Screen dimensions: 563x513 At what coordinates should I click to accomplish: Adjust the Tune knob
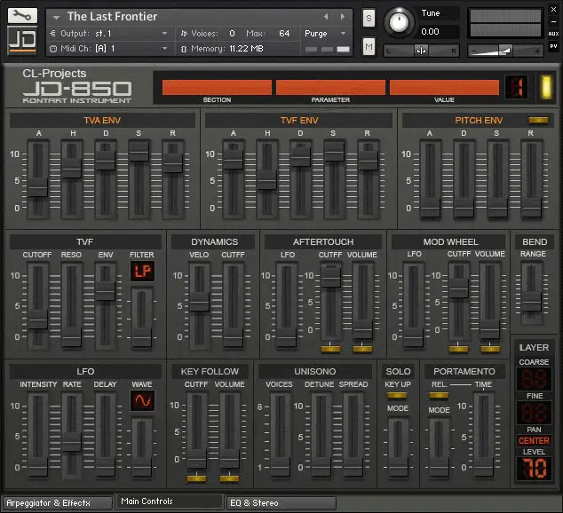pyautogui.click(x=399, y=22)
